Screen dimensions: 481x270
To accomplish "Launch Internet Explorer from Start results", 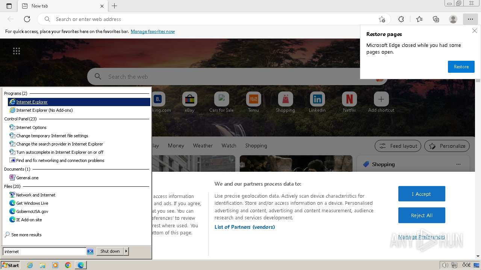I will point(79,102).
